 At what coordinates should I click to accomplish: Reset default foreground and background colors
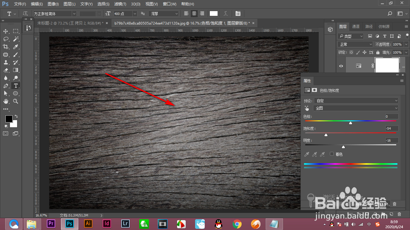[6, 126]
